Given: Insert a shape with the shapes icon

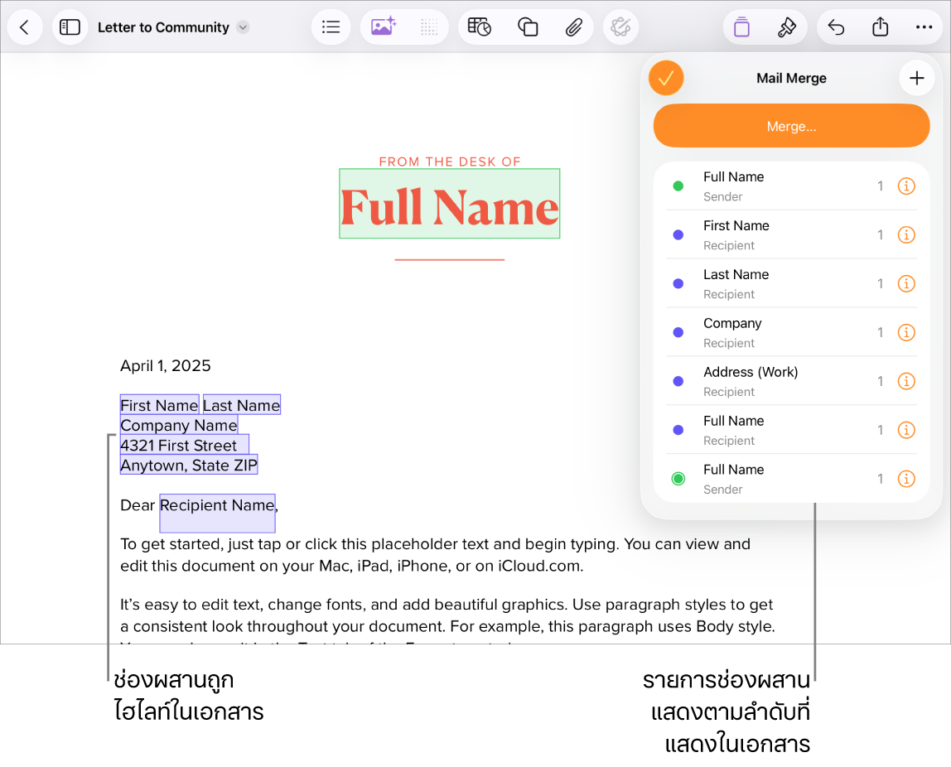Looking at the screenshot, I should 527,27.
